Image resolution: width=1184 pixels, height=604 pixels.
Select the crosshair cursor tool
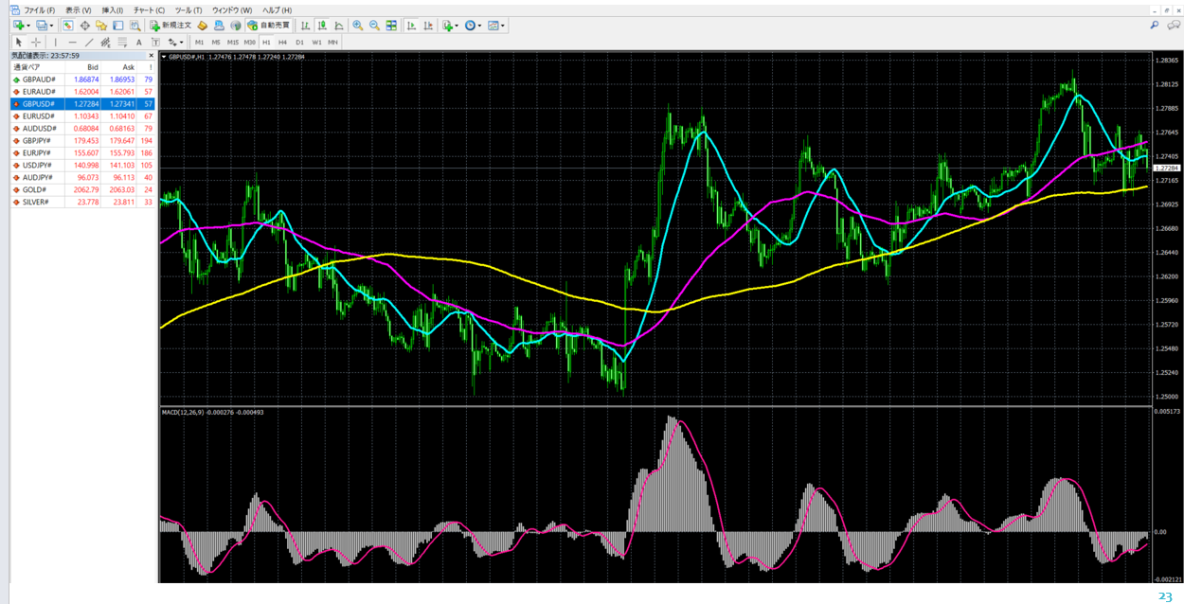click(36, 43)
